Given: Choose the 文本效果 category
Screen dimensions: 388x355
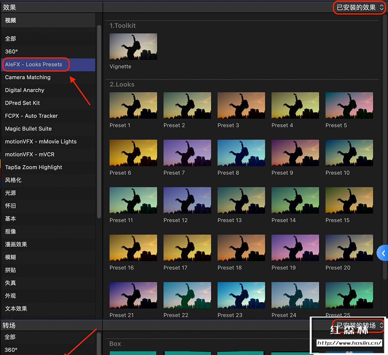Looking at the screenshot, I should (x=48, y=309).
